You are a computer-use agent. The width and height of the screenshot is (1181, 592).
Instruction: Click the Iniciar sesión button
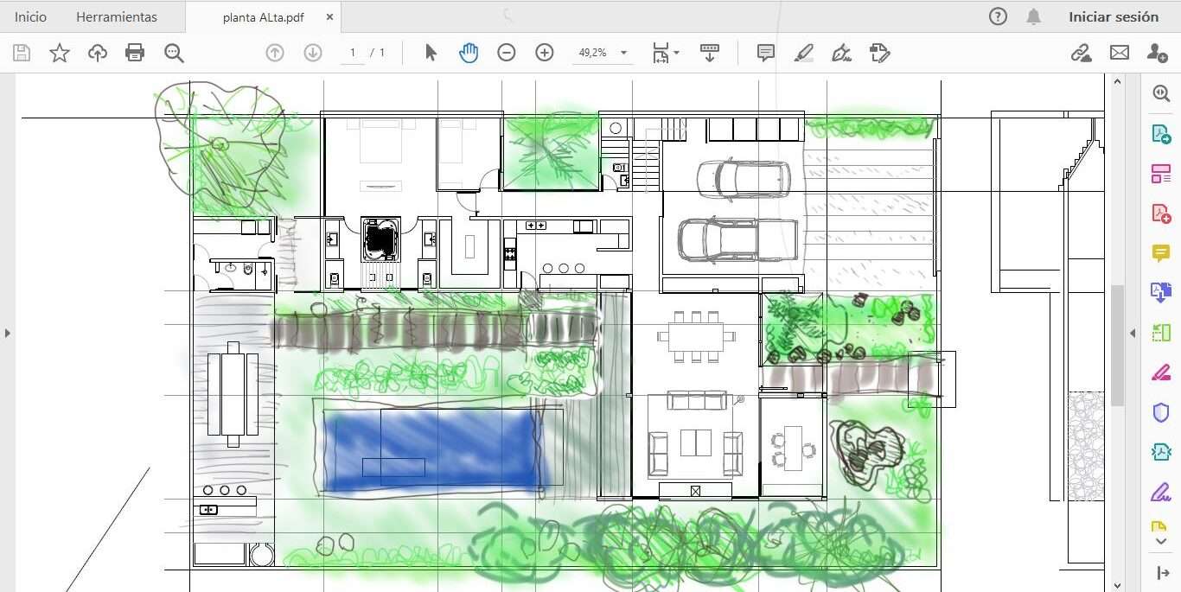1113,16
